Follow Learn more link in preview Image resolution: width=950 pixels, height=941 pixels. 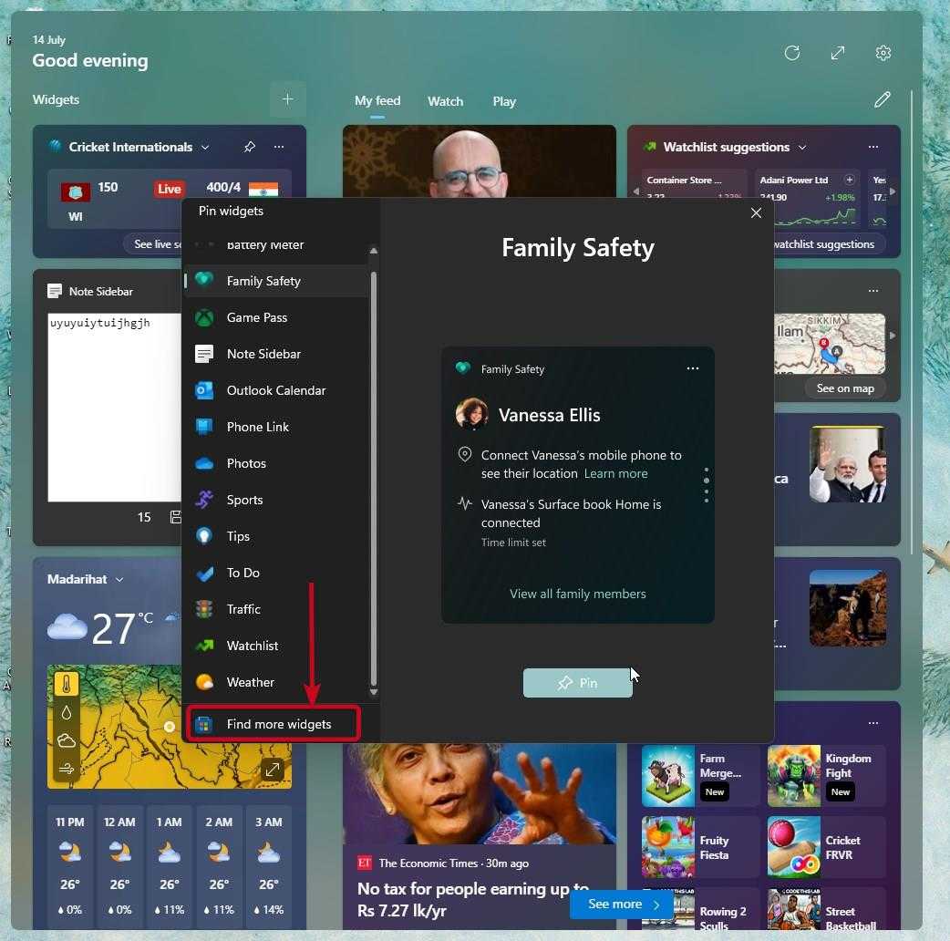[x=615, y=473]
